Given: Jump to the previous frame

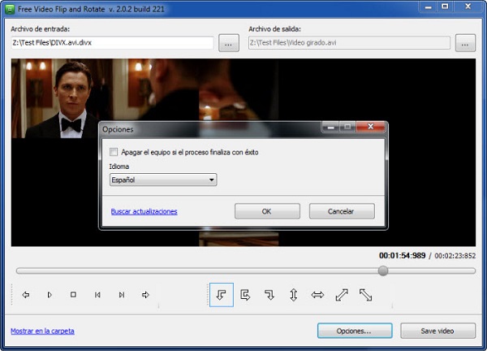Looking at the screenshot, I should (x=97, y=294).
